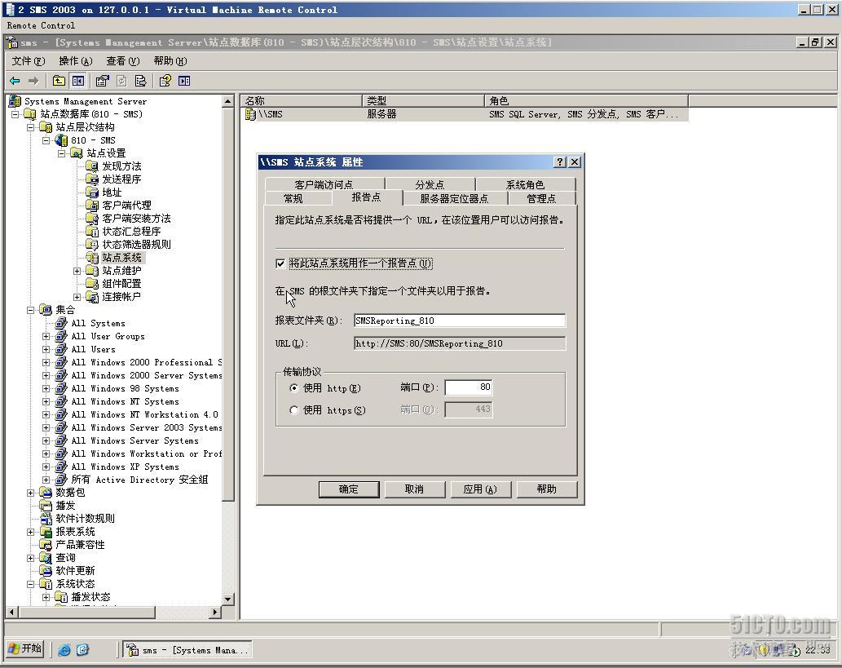
Task: Click the tree scroll down arrow
Action: pyautogui.click(x=228, y=599)
